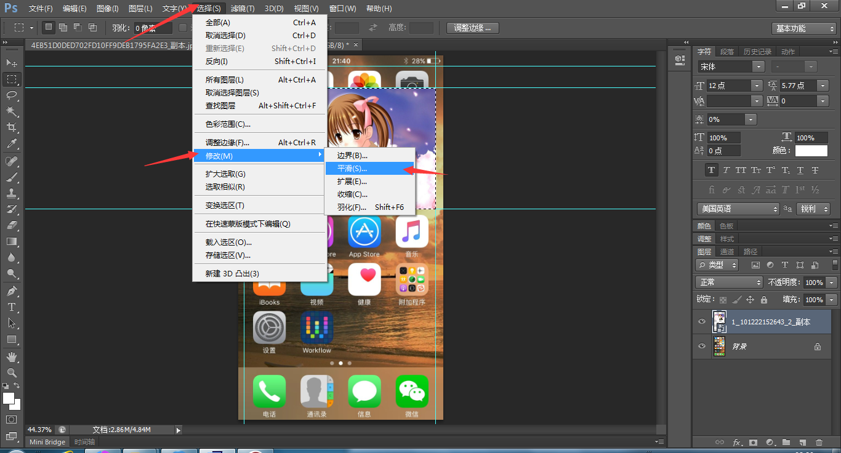Select the Blur tool
Screen dimensions: 841x453
pos(12,257)
